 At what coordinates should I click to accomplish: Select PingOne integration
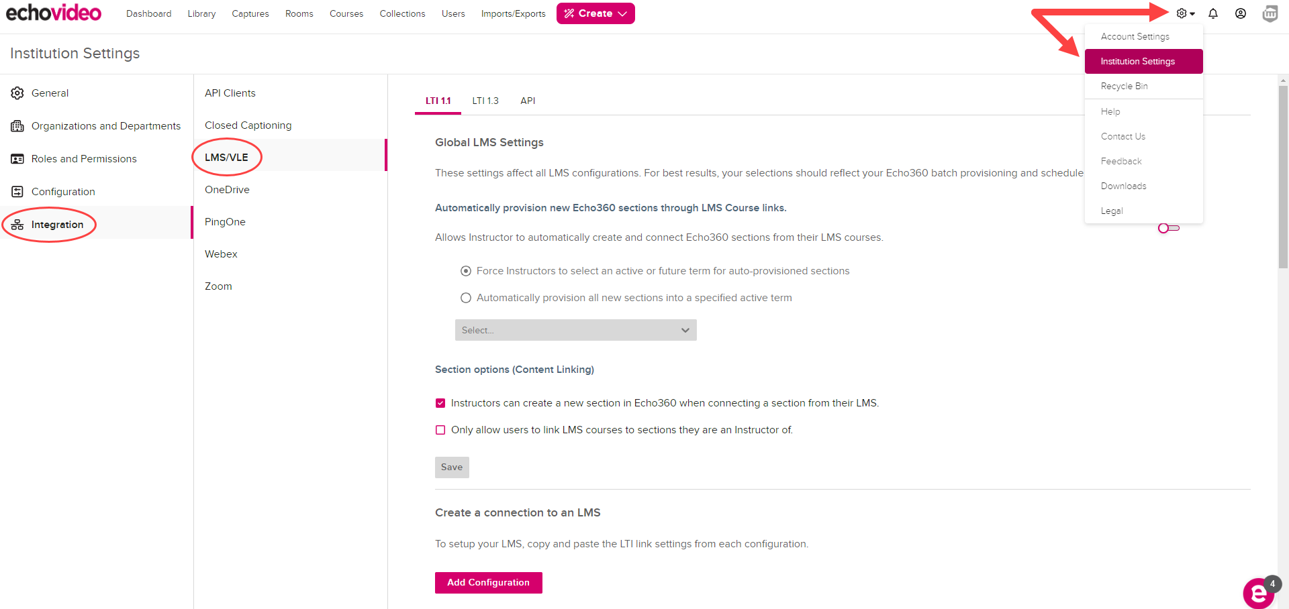pyautogui.click(x=291, y=222)
